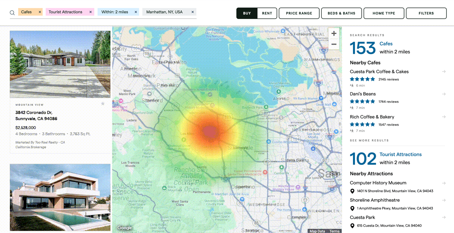Click 615 Cuesta Dr address text
The image size is (454, 233).
389,226
